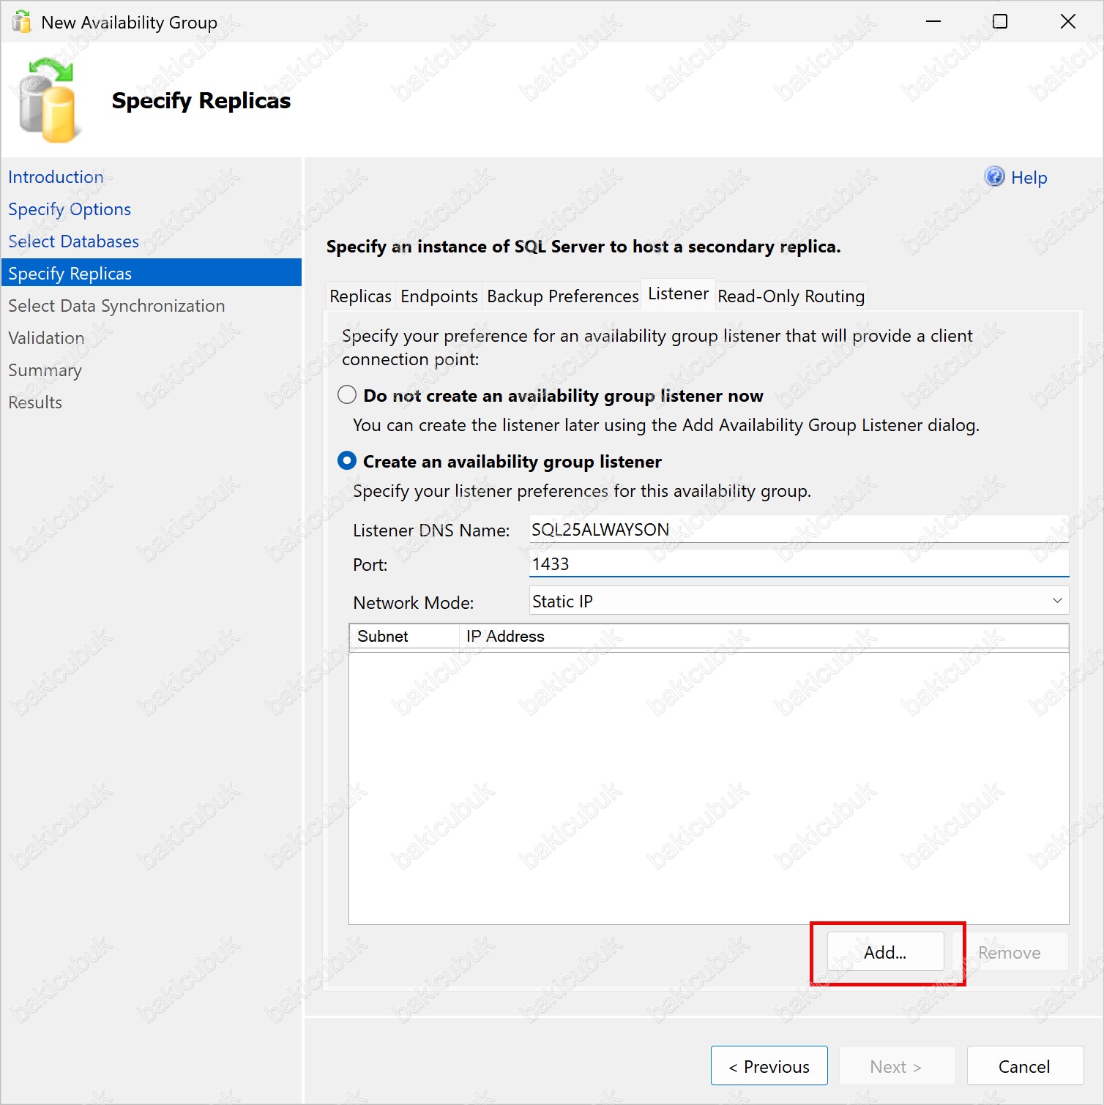Click the Help globe icon

994,177
